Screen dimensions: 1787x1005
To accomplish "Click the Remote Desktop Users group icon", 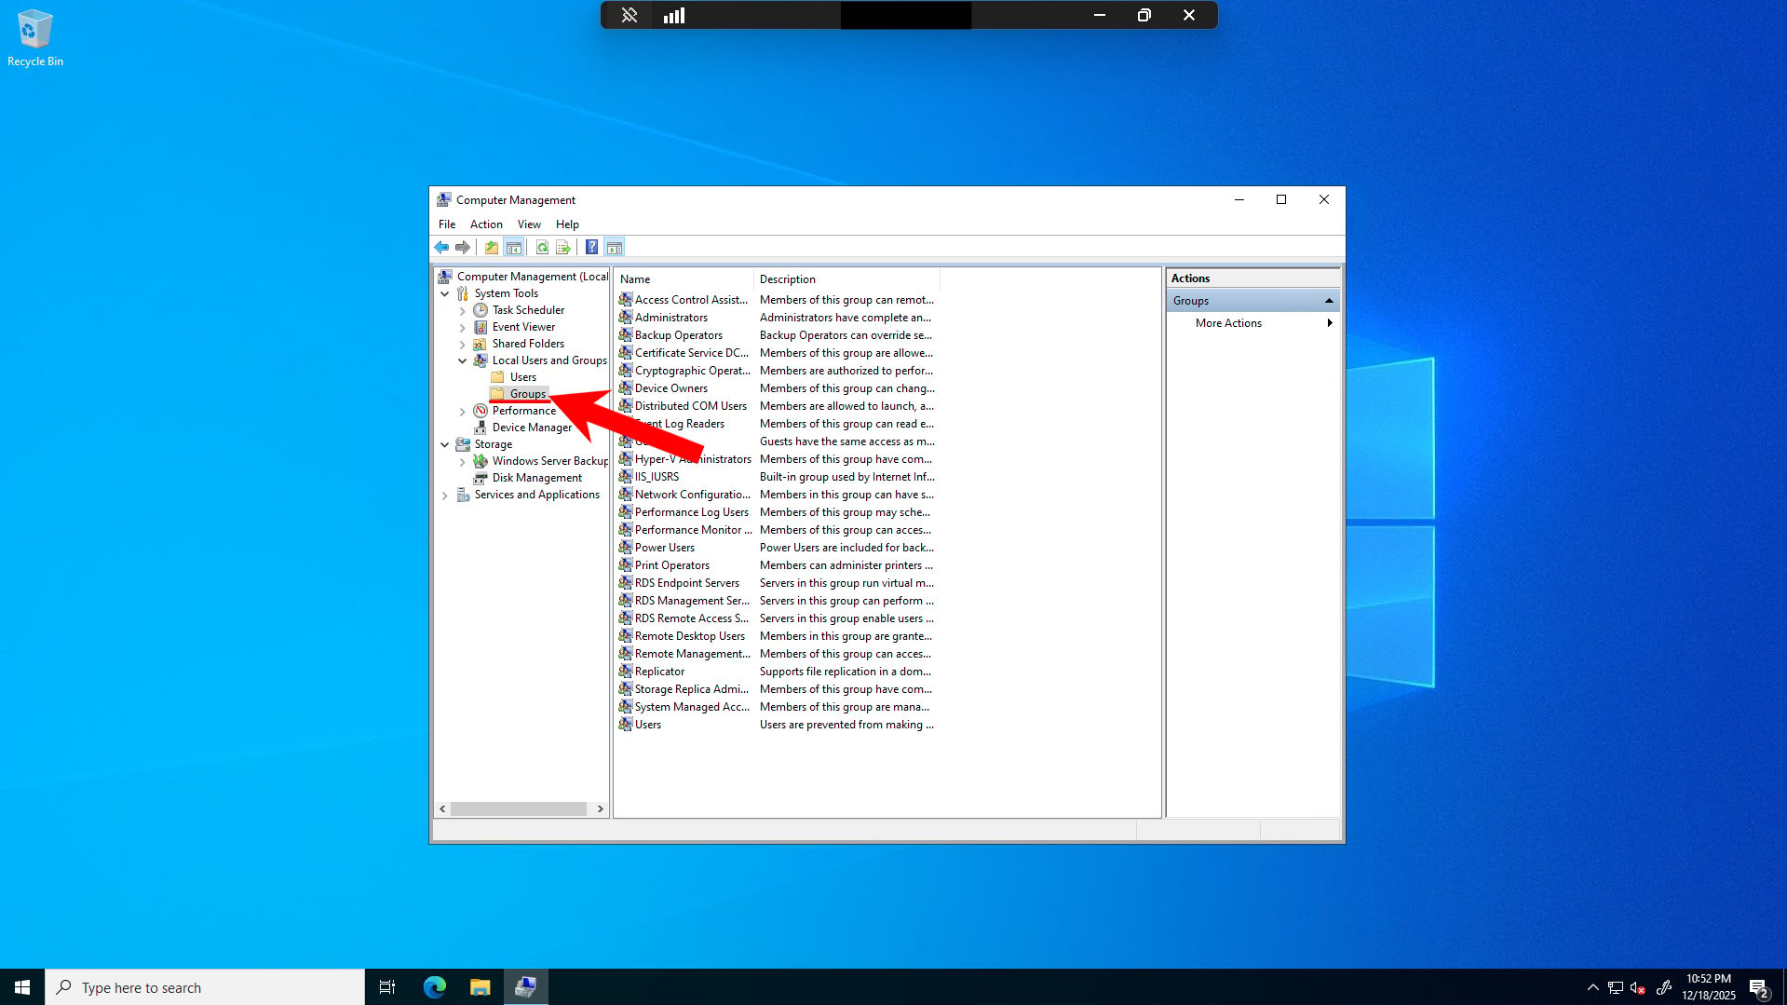I will click(x=626, y=636).
